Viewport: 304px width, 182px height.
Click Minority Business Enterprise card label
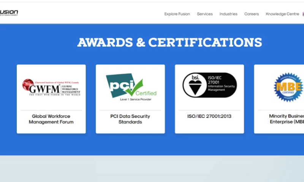pos(287,119)
